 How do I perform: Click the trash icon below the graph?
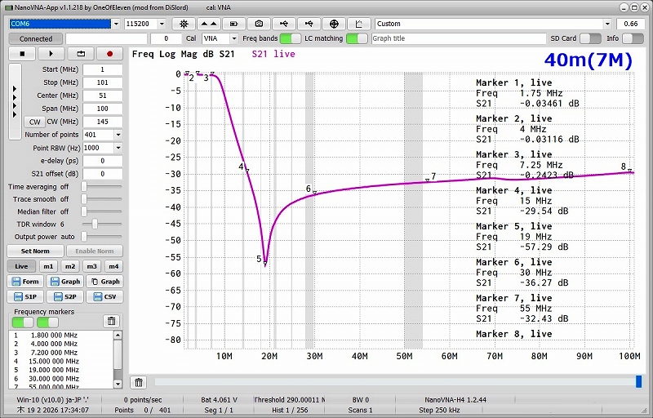[x=140, y=382]
